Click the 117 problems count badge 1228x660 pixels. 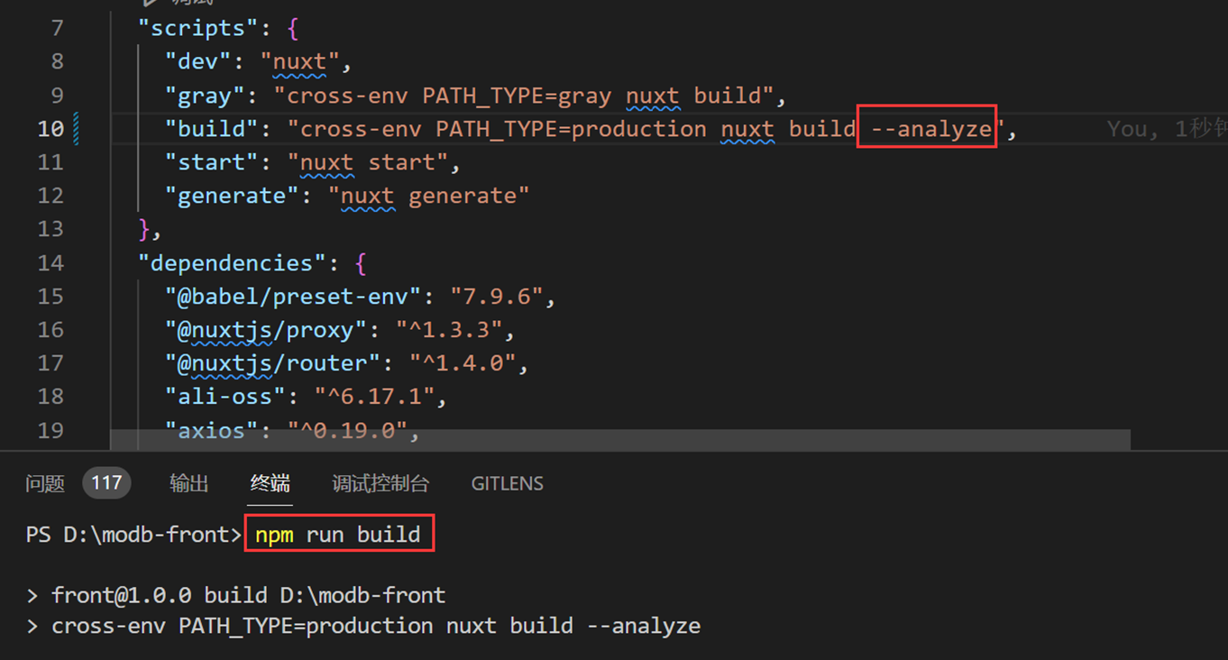[106, 483]
